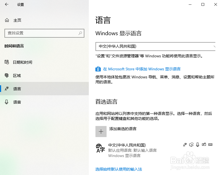This screenshot has width=222, height=175.
Task: Click the language icon beside 中文(中华人民共和国)
Action: tap(100, 148)
